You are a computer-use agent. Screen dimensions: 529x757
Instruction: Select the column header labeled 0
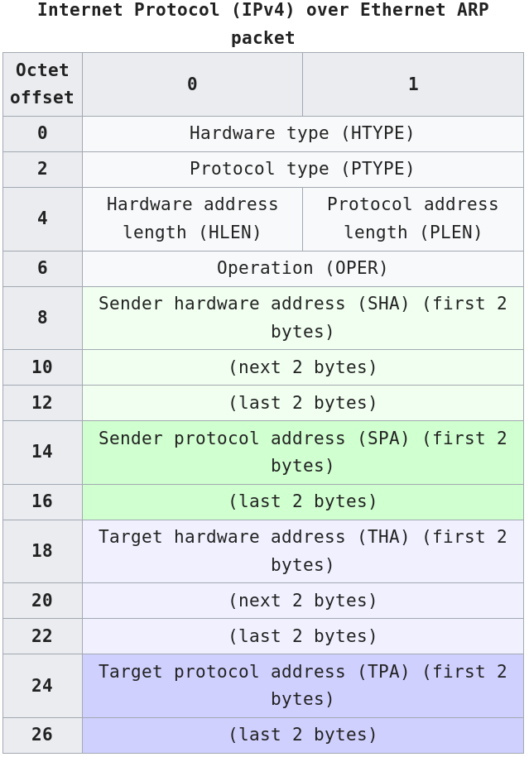pyautogui.click(x=192, y=84)
